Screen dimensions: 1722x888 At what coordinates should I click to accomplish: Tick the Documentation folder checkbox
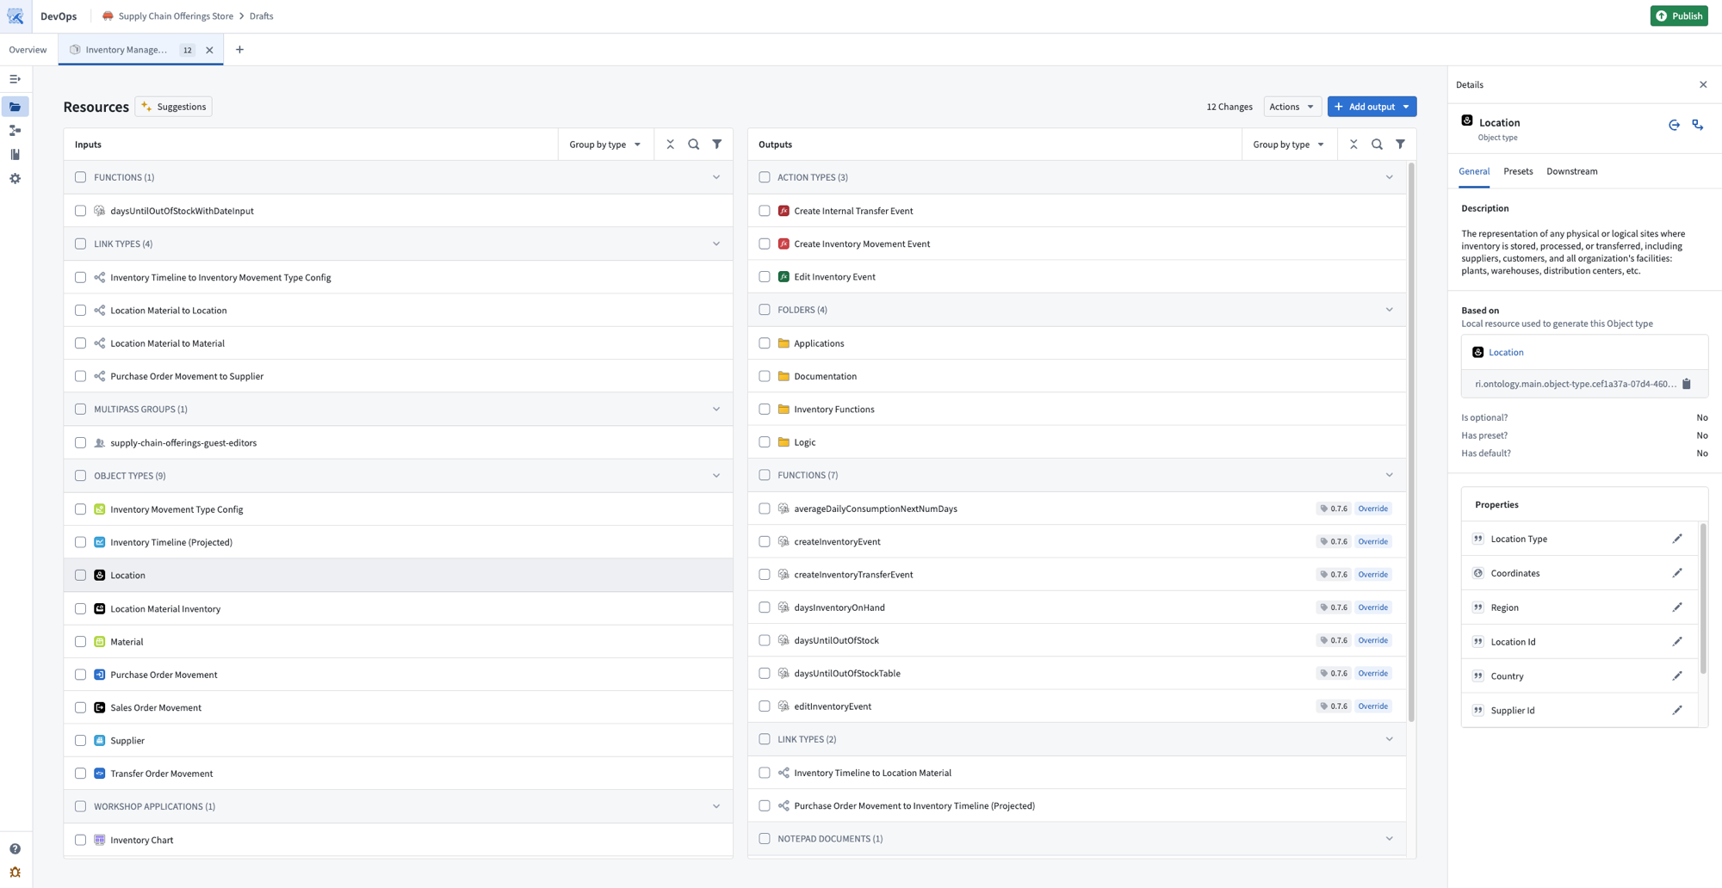(765, 376)
